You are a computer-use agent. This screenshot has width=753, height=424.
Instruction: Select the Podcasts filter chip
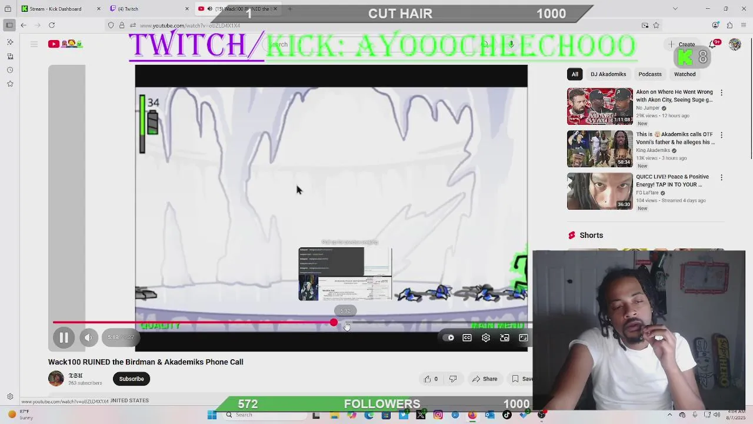(x=650, y=74)
